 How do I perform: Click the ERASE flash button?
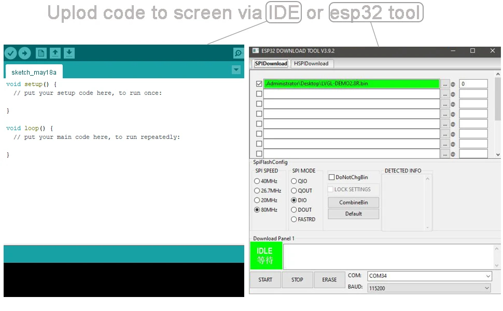tap(329, 279)
